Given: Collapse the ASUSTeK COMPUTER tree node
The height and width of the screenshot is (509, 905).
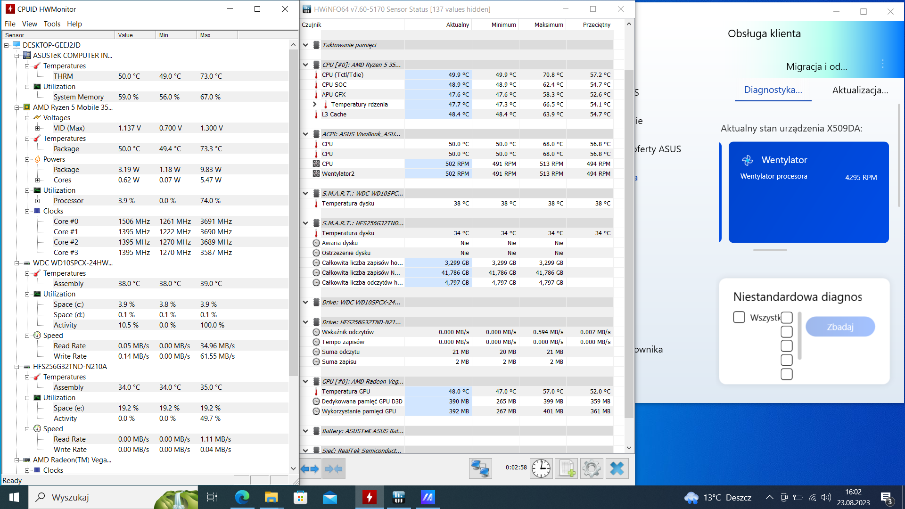Looking at the screenshot, I should pyautogui.click(x=17, y=56).
